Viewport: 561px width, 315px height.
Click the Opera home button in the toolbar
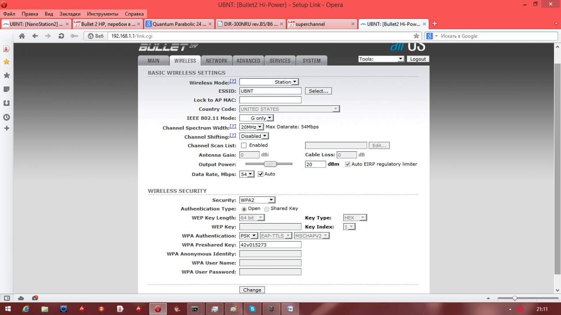coord(22,36)
